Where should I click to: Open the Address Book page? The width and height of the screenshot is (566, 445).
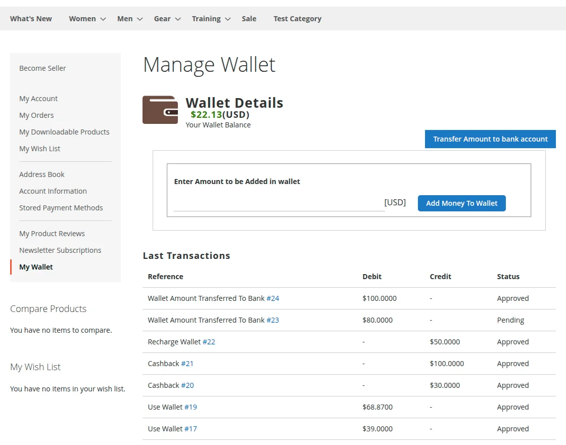[x=42, y=174]
